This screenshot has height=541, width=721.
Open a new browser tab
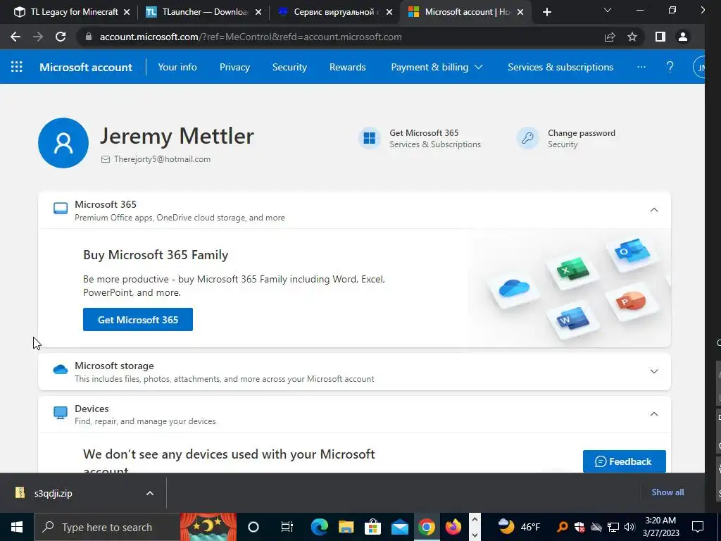click(546, 12)
